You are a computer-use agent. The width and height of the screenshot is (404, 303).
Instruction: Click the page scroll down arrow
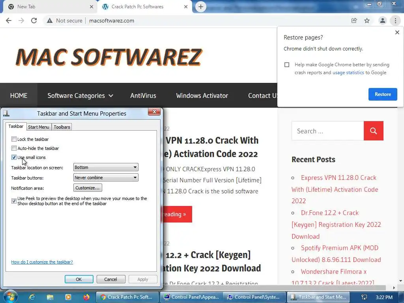[400, 281]
